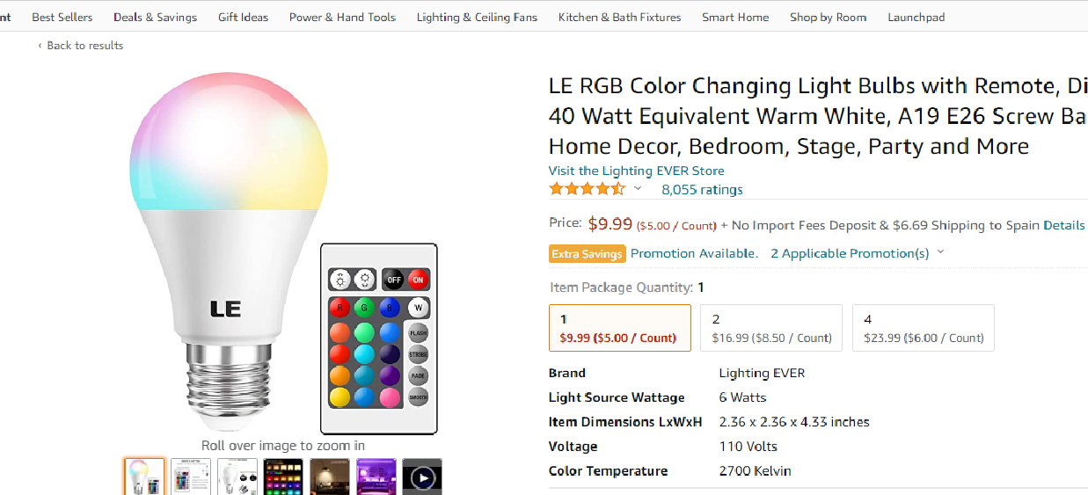The image size is (1088, 495).
Task: Click the shipping Details link
Action: [x=1063, y=225]
